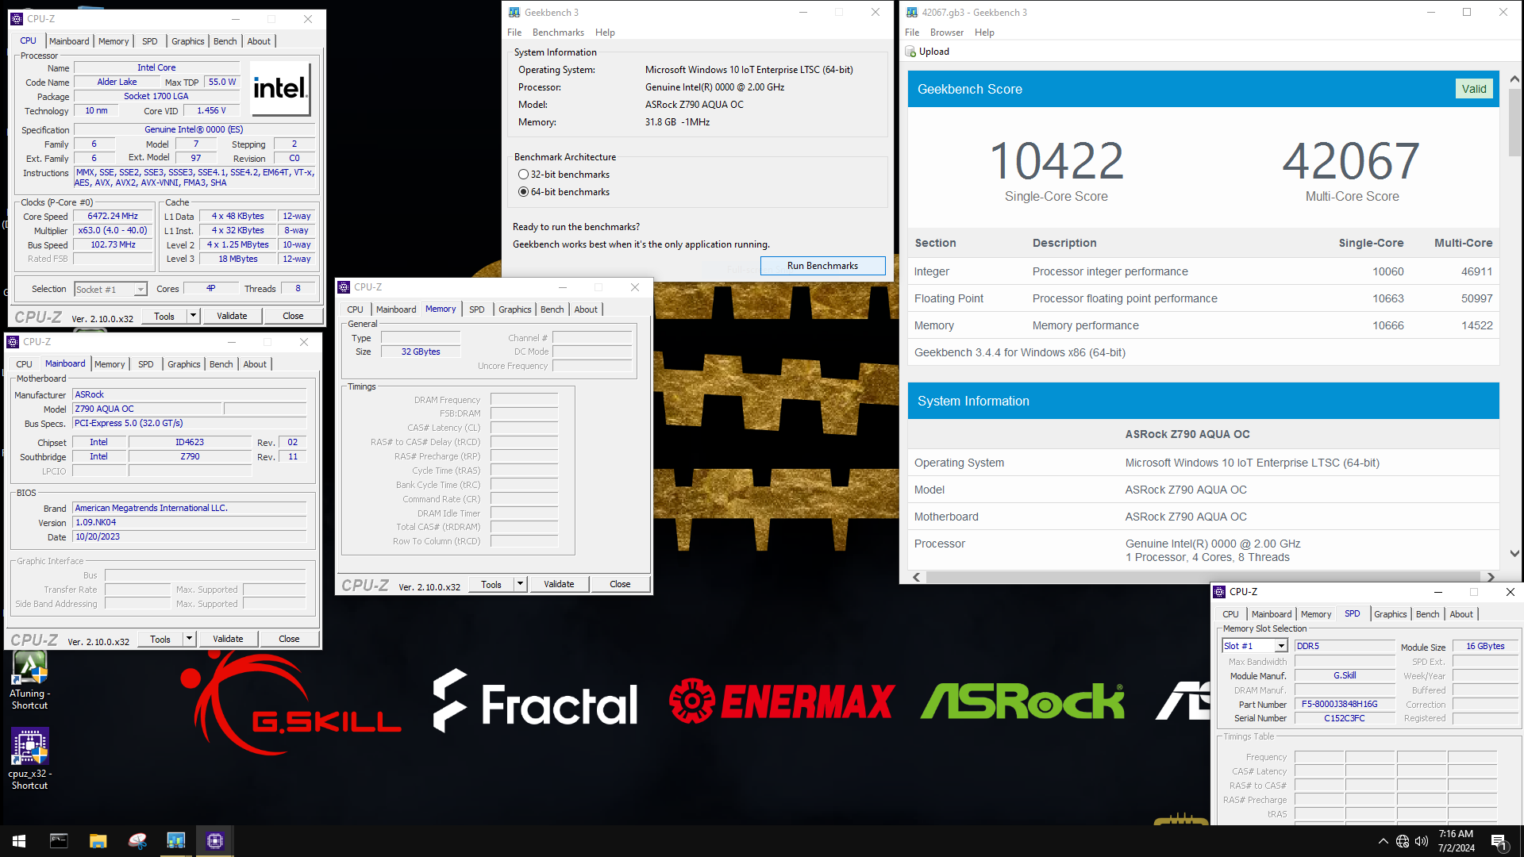Click Close in top CPU-Z window

pyautogui.click(x=293, y=316)
